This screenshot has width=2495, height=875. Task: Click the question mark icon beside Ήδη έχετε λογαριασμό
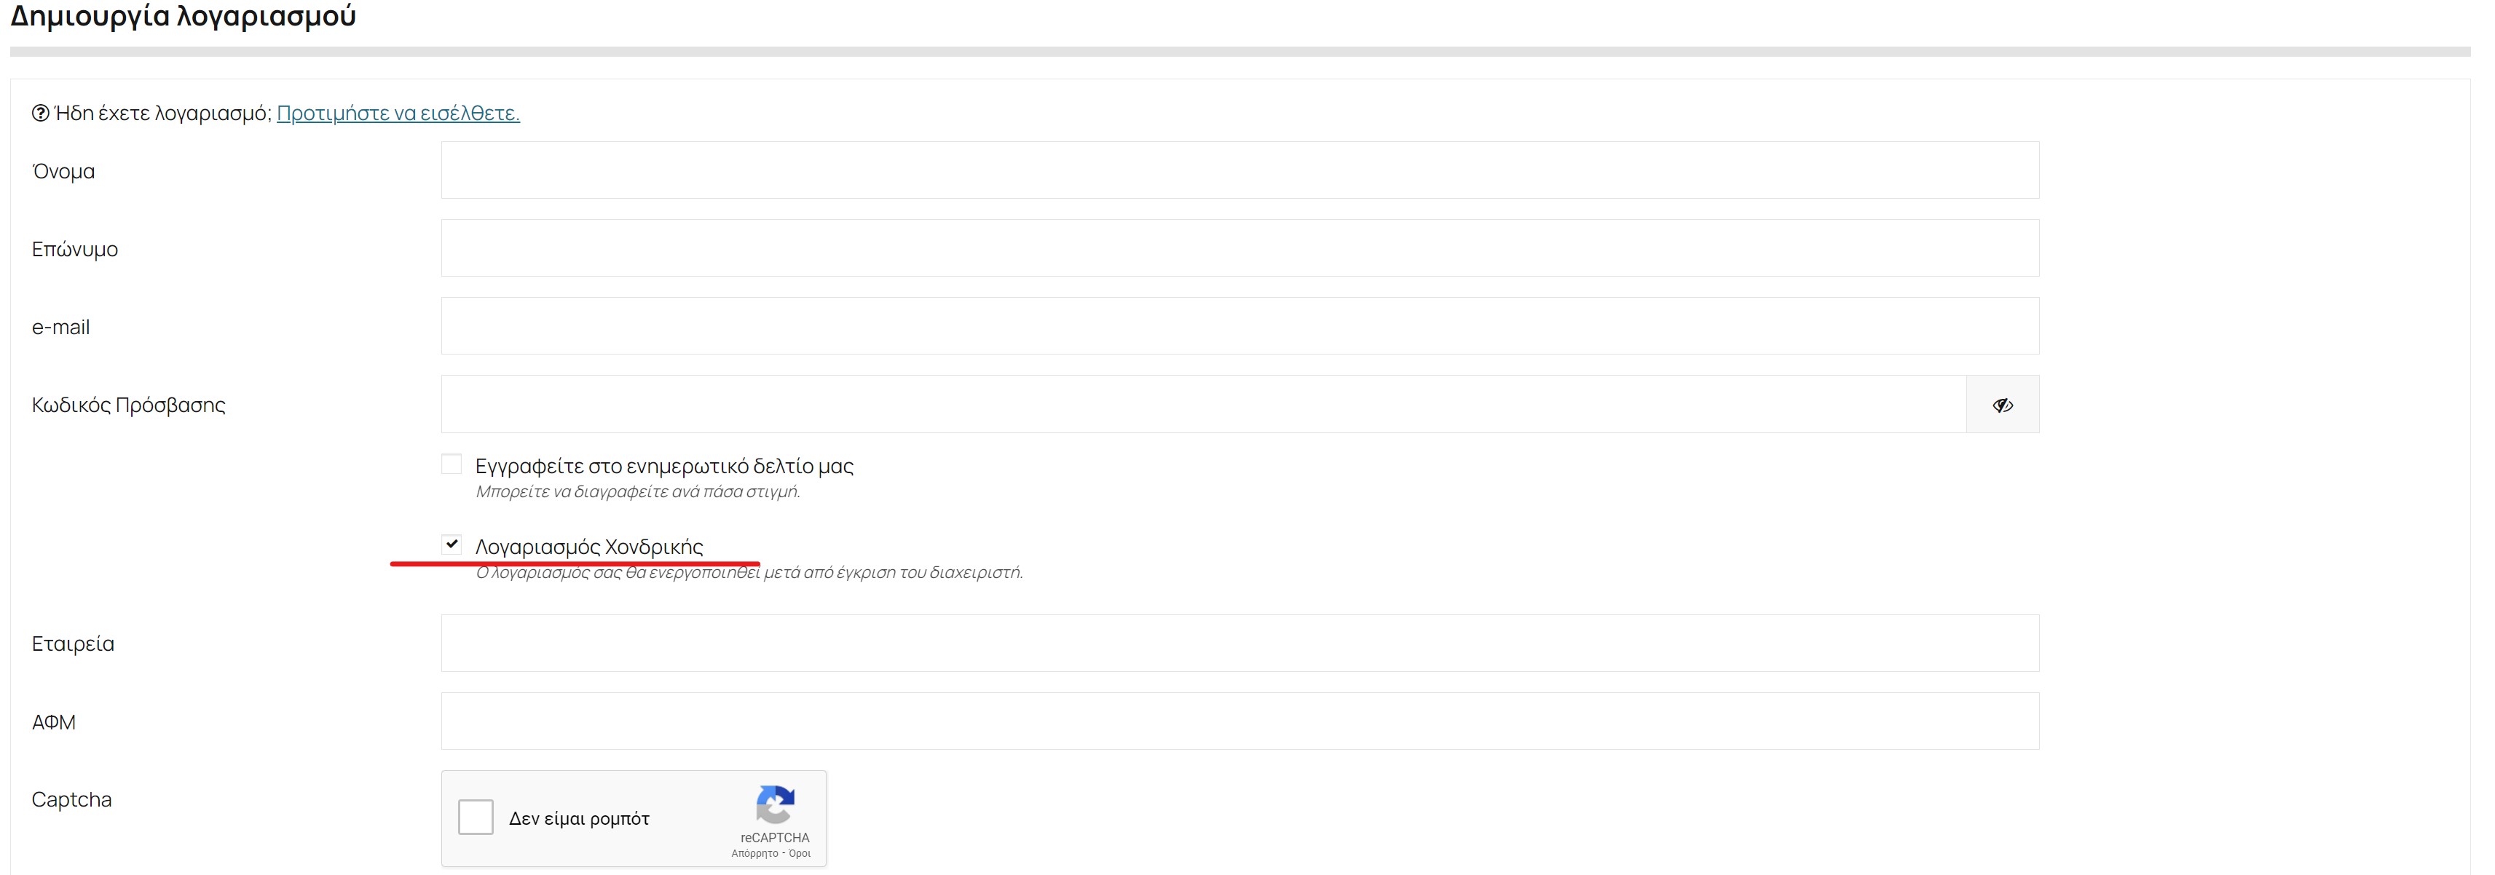tap(41, 114)
